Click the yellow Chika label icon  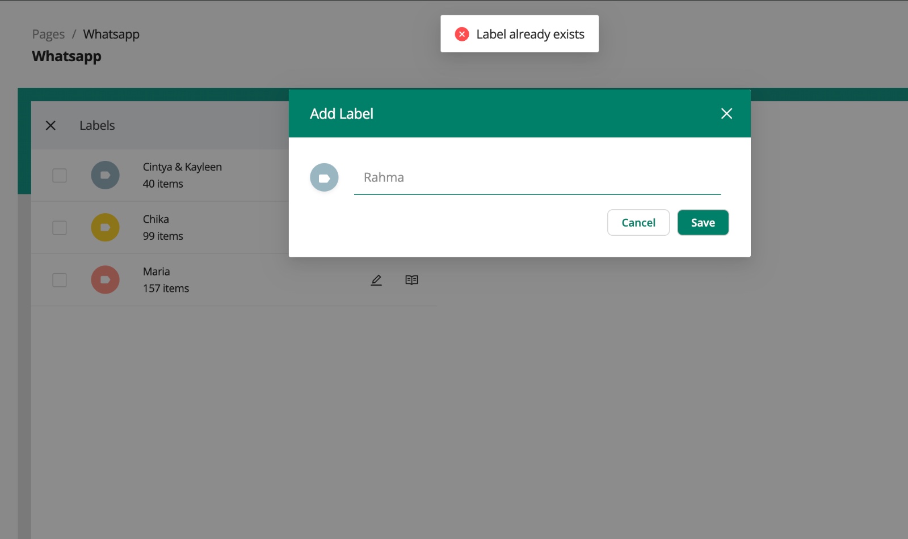coord(105,227)
